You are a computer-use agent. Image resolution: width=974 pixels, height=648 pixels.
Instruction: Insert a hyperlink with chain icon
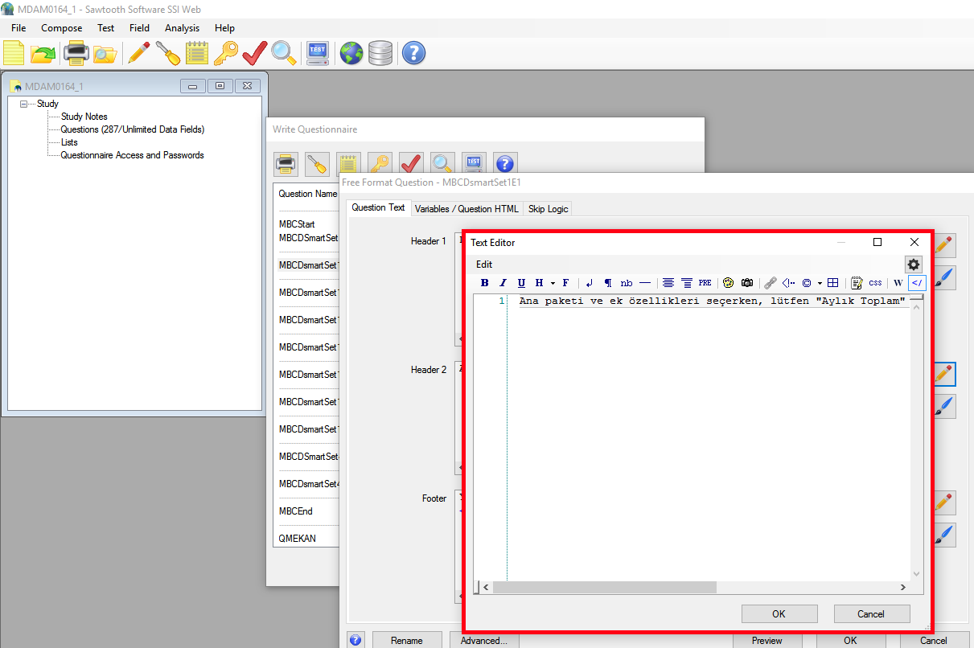[x=770, y=283]
